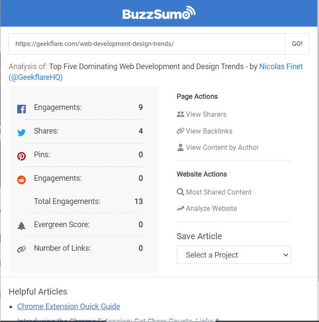Click author link Nicolas Finet
The image size is (319, 322).
point(281,67)
